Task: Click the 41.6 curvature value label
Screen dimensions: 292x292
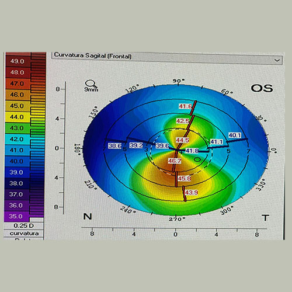Action: 186,106
